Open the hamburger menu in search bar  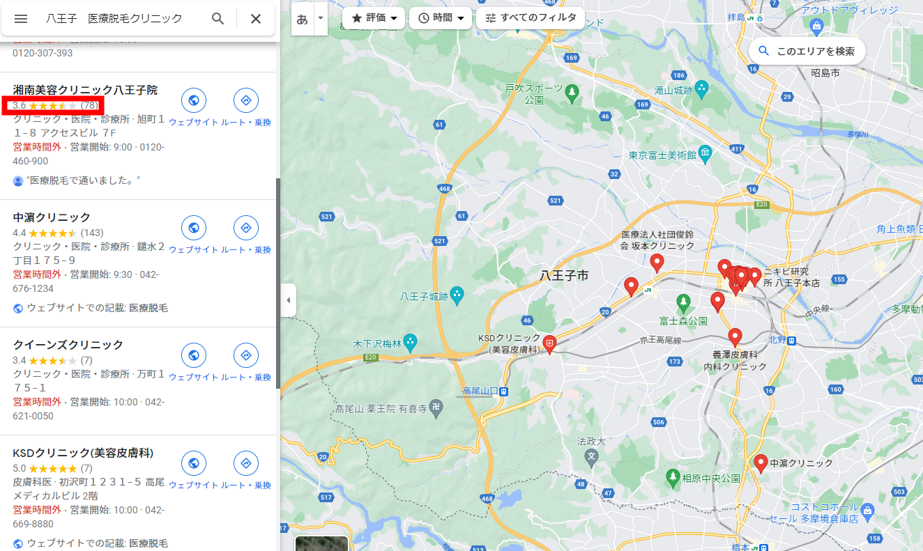(x=21, y=19)
